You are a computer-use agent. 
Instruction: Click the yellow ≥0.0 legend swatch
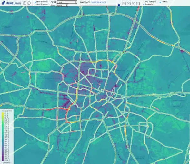pos(3,113)
